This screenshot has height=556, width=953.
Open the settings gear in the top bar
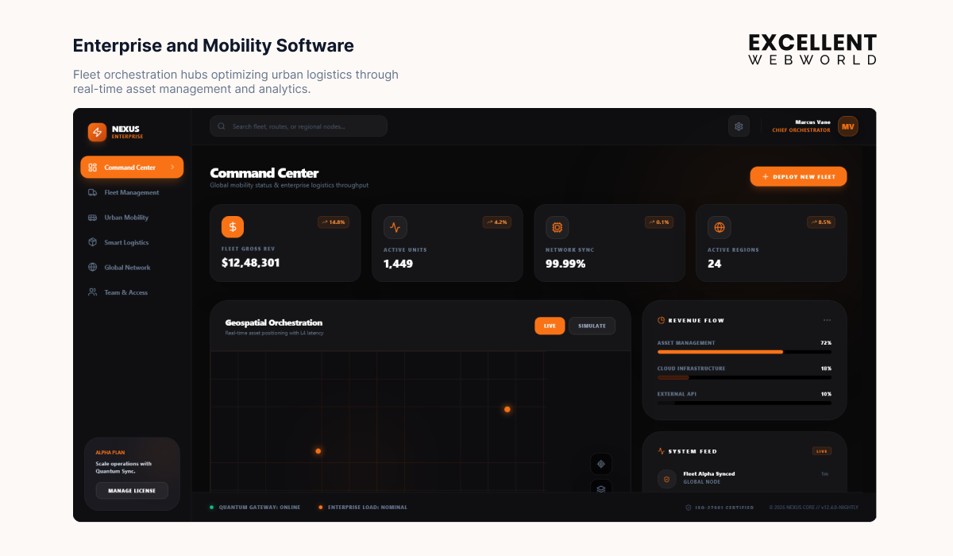click(x=739, y=125)
